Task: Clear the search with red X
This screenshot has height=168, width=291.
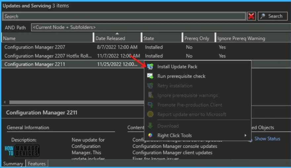Action: click(251, 16)
